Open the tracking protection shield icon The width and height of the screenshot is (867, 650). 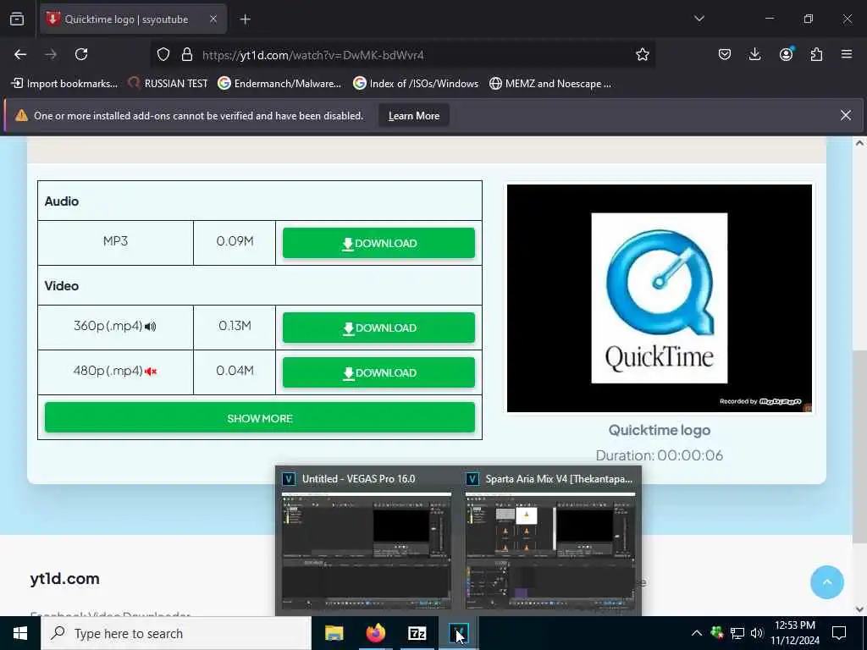(x=163, y=55)
